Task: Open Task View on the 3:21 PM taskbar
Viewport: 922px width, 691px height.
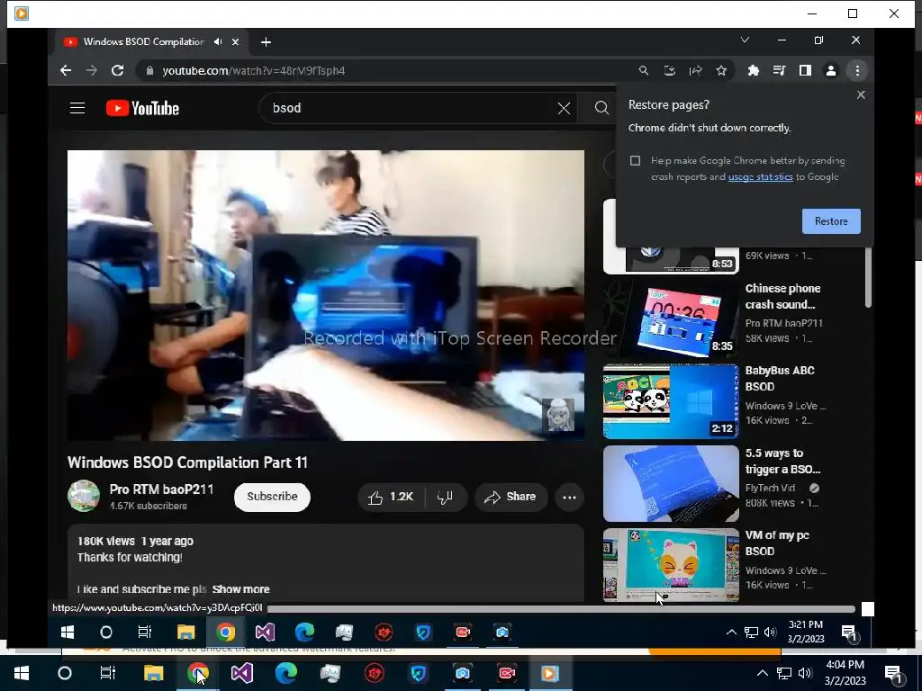Action: [x=145, y=633]
